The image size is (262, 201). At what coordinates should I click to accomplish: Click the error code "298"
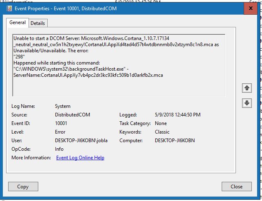coord(19,57)
